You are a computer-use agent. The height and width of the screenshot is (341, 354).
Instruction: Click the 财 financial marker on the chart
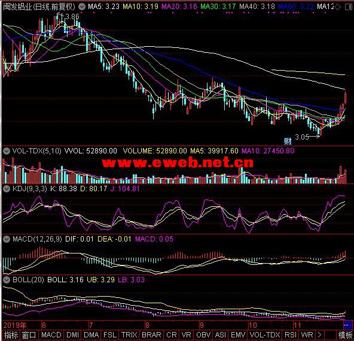[x=288, y=141]
